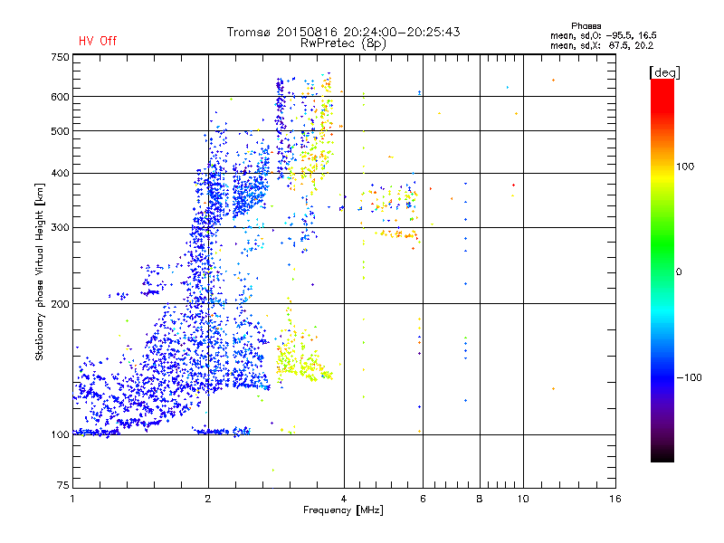Click the y-axis label '750'
The height and width of the screenshot is (543, 724).
pos(61,57)
